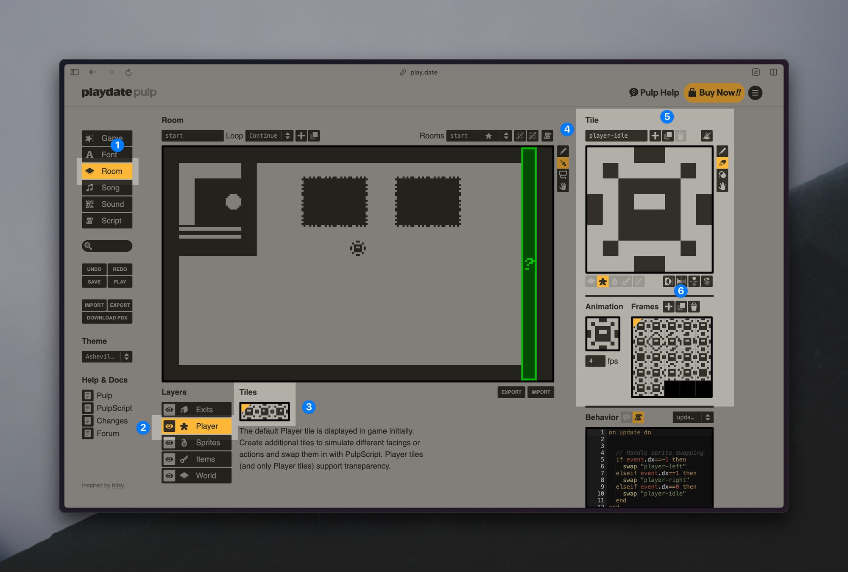Toggle visibility of the Sprites layer

tap(169, 443)
